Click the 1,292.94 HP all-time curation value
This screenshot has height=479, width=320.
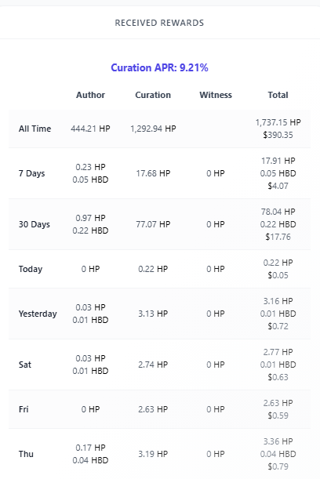[153, 129]
